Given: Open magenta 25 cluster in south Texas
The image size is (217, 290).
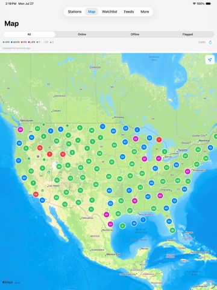Looking at the screenshot, I should pos(110,224).
